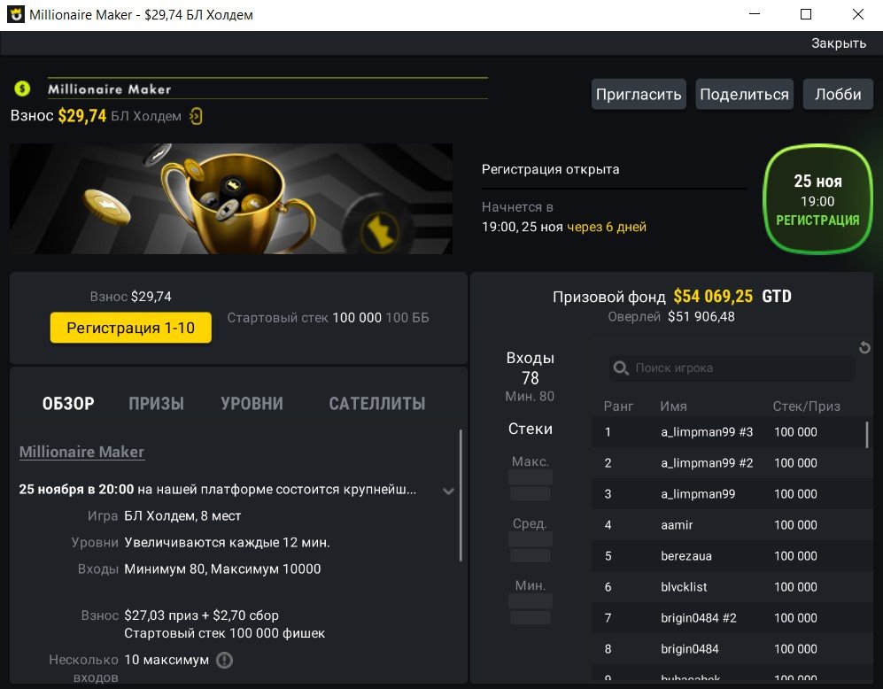Viewport: 883px width, 689px height.
Task: Click the info icon next to 10 максимум
Action: tap(224, 660)
